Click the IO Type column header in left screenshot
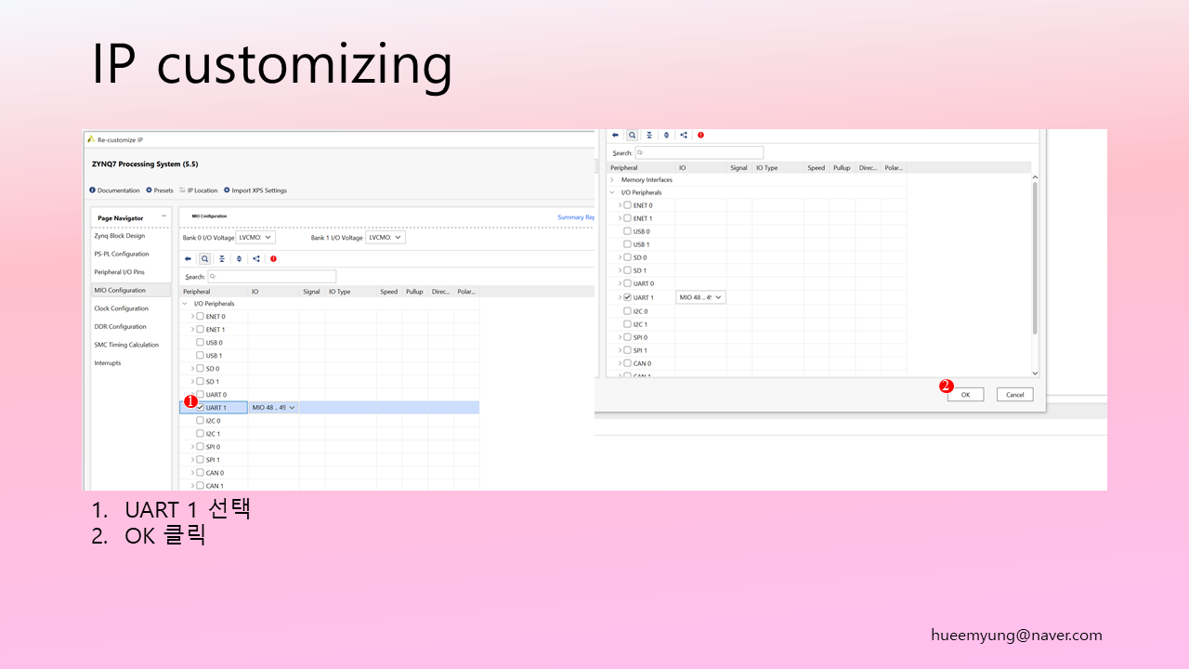This screenshot has width=1189, height=669. pyautogui.click(x=339, y=292)
